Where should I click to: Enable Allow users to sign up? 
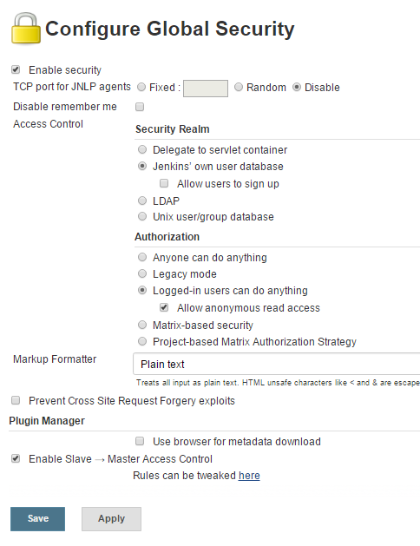coord(164,183)
